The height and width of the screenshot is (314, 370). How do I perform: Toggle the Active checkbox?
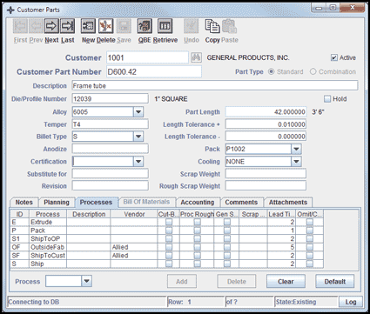(334, 57)
